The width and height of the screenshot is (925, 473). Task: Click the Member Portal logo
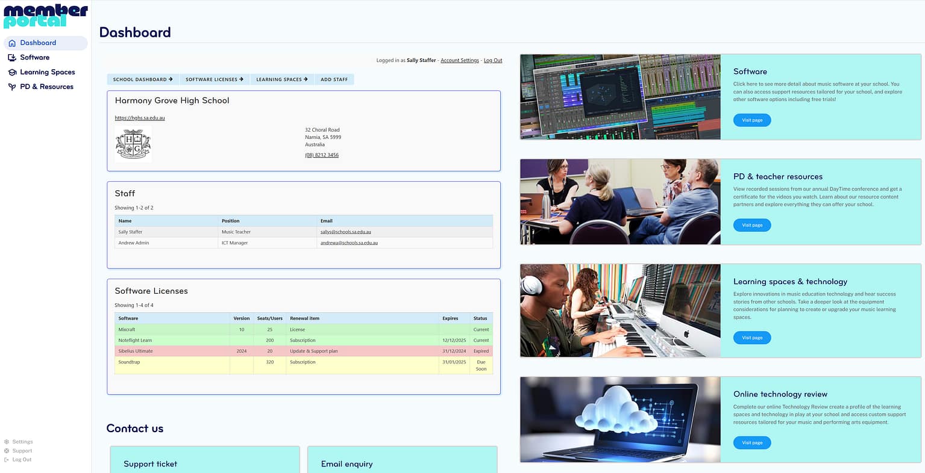click(x=45, y=14)
